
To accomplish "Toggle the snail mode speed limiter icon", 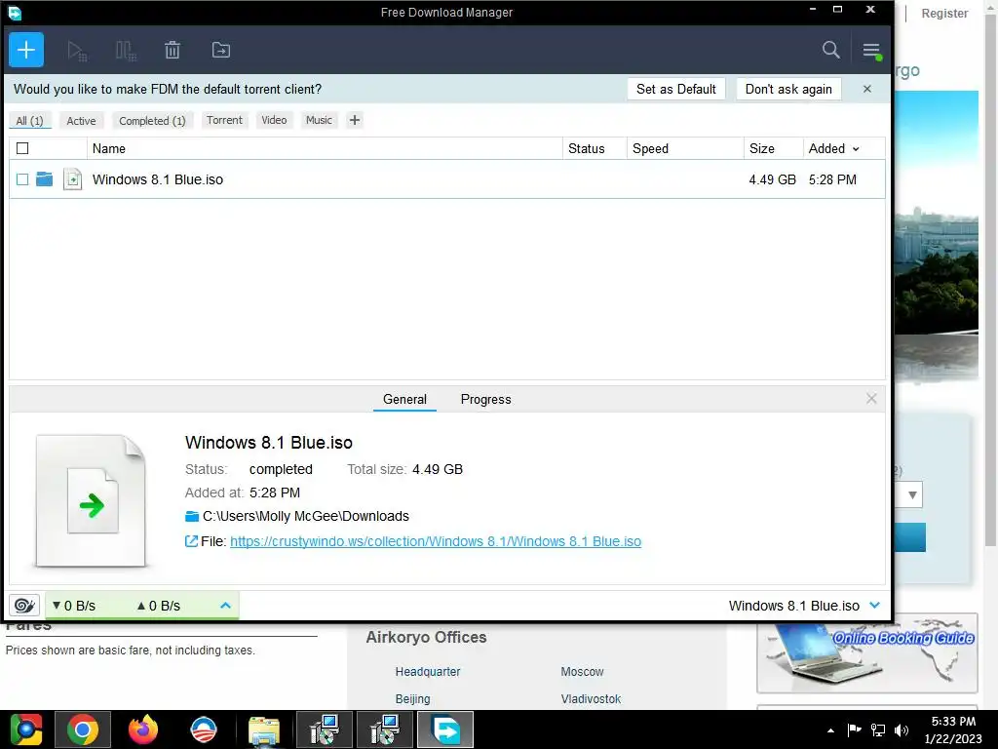I will tap(24, 605).
